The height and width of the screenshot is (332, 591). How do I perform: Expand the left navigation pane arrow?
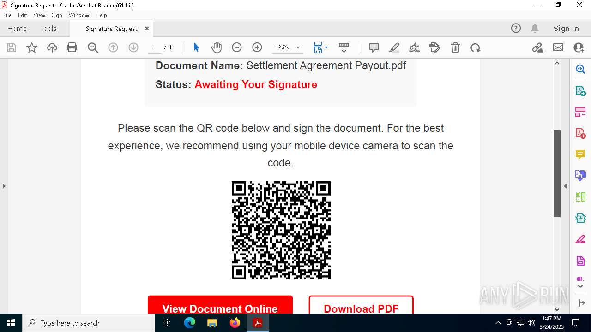coord(4,186)
